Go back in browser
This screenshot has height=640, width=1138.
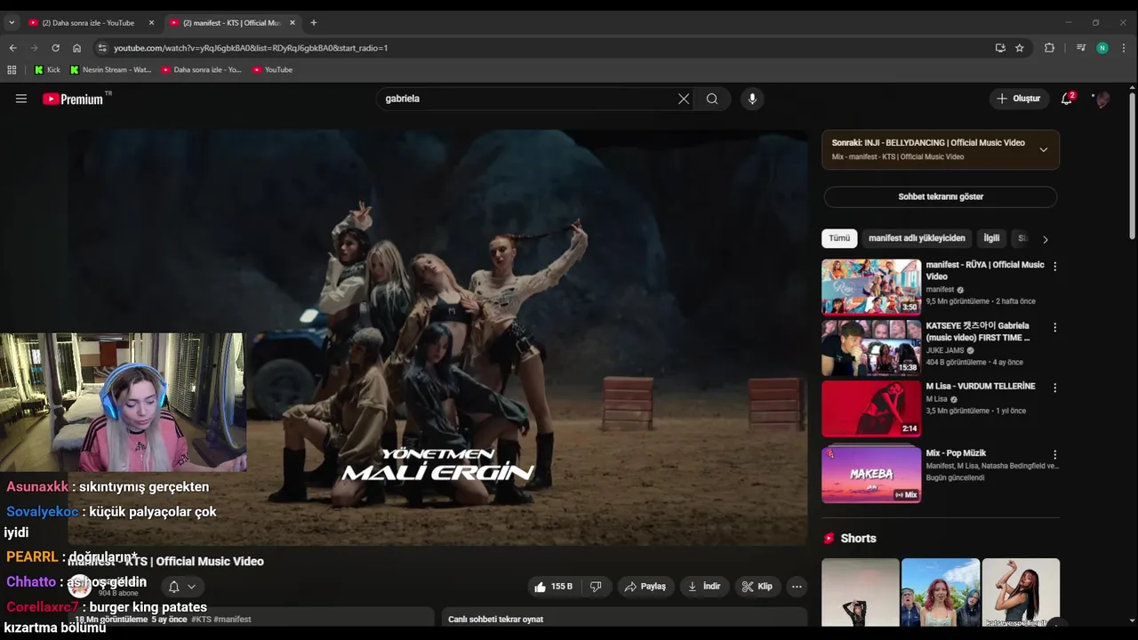coord(12,48)
